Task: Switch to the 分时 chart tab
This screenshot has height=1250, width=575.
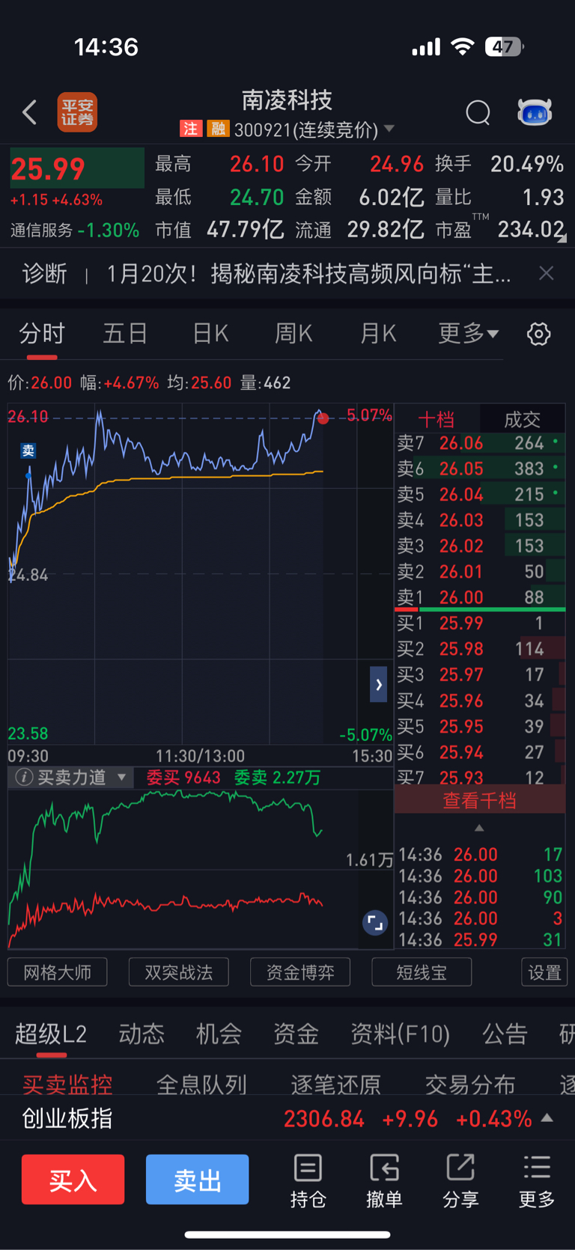Action: [42, 333]
